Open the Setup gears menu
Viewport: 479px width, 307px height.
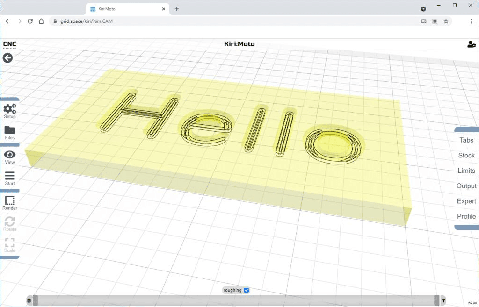(x=10, y=109)
